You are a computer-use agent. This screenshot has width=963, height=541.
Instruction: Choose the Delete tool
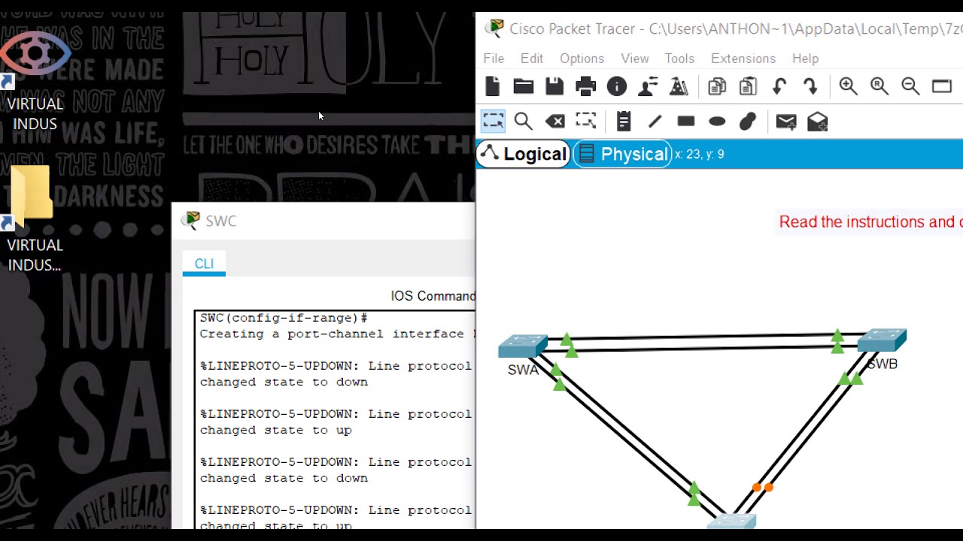click(x=554, y=121)
